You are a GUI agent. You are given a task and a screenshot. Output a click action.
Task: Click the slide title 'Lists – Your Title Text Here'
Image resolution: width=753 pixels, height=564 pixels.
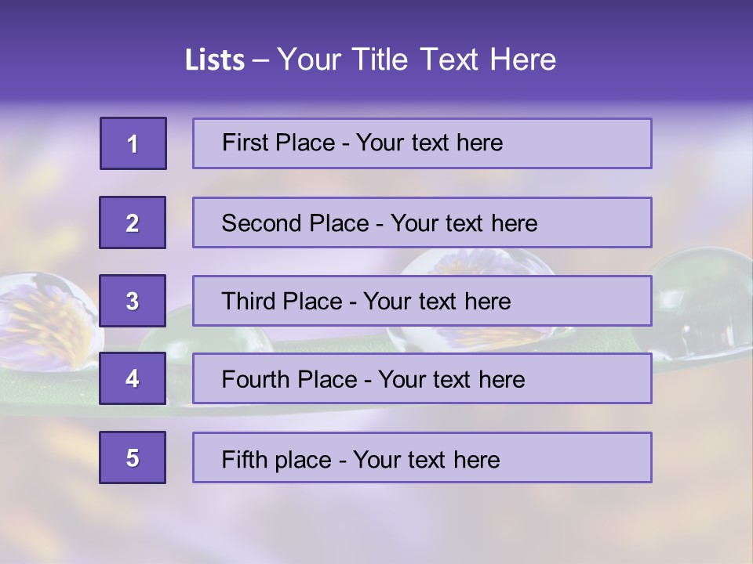[370, 60]
